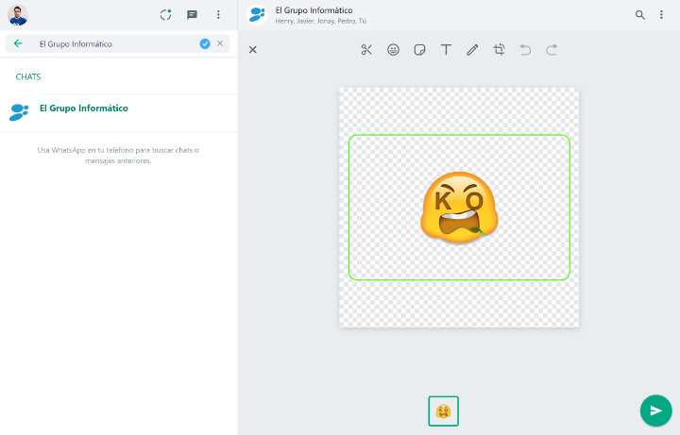Click the group avatar in chat header
Screen dimensions: 680x435
(x=257, y=15)
